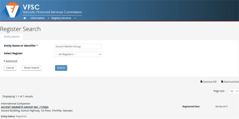Image resolution: width=239 pixels, height=119 pixels.
Task: Click the Excel file icon beside Export as Excel
Action: [222, 81]
